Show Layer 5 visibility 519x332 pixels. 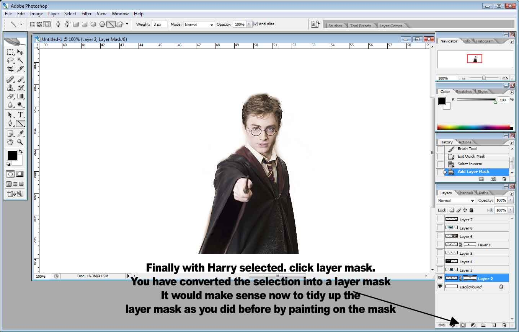click(x=440, y=253)
